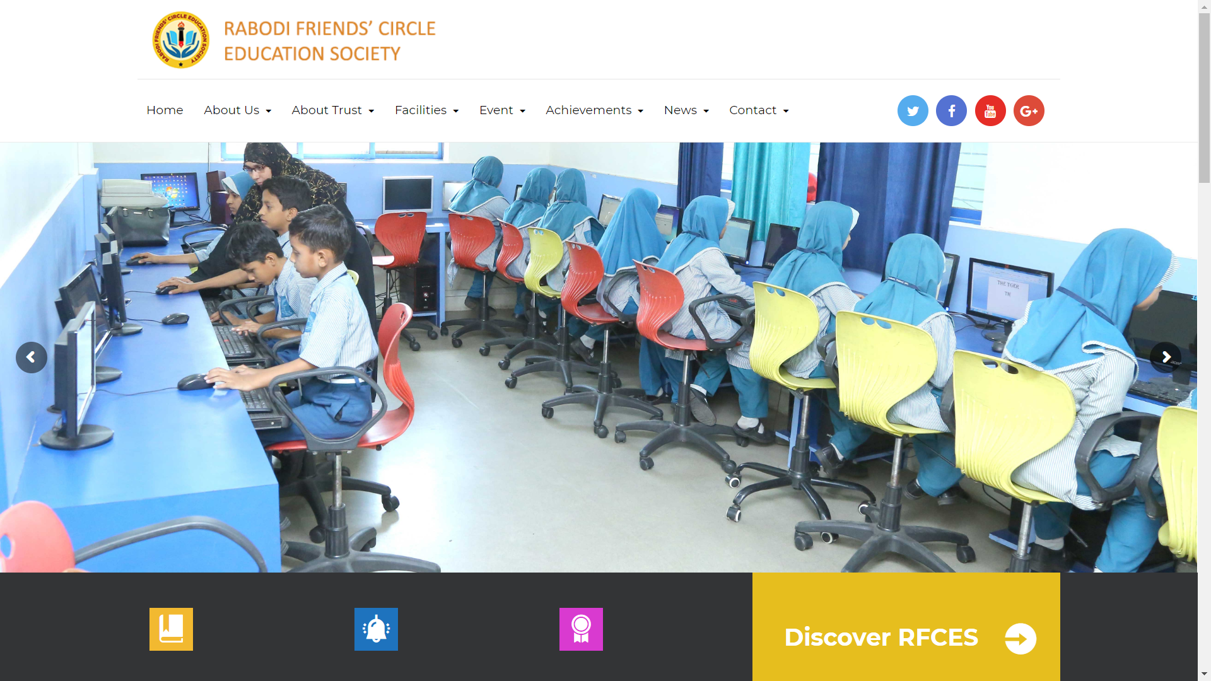Image resolution: width=1211 pixels, height=681 pixels.
Task: Open the Event dropdown menu
Action: coord(502,110)
